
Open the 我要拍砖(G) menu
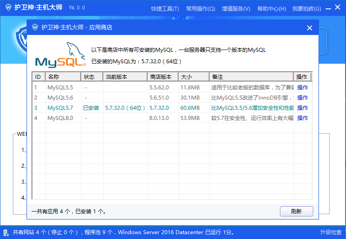pyautogui.click(x=307, y=9)
